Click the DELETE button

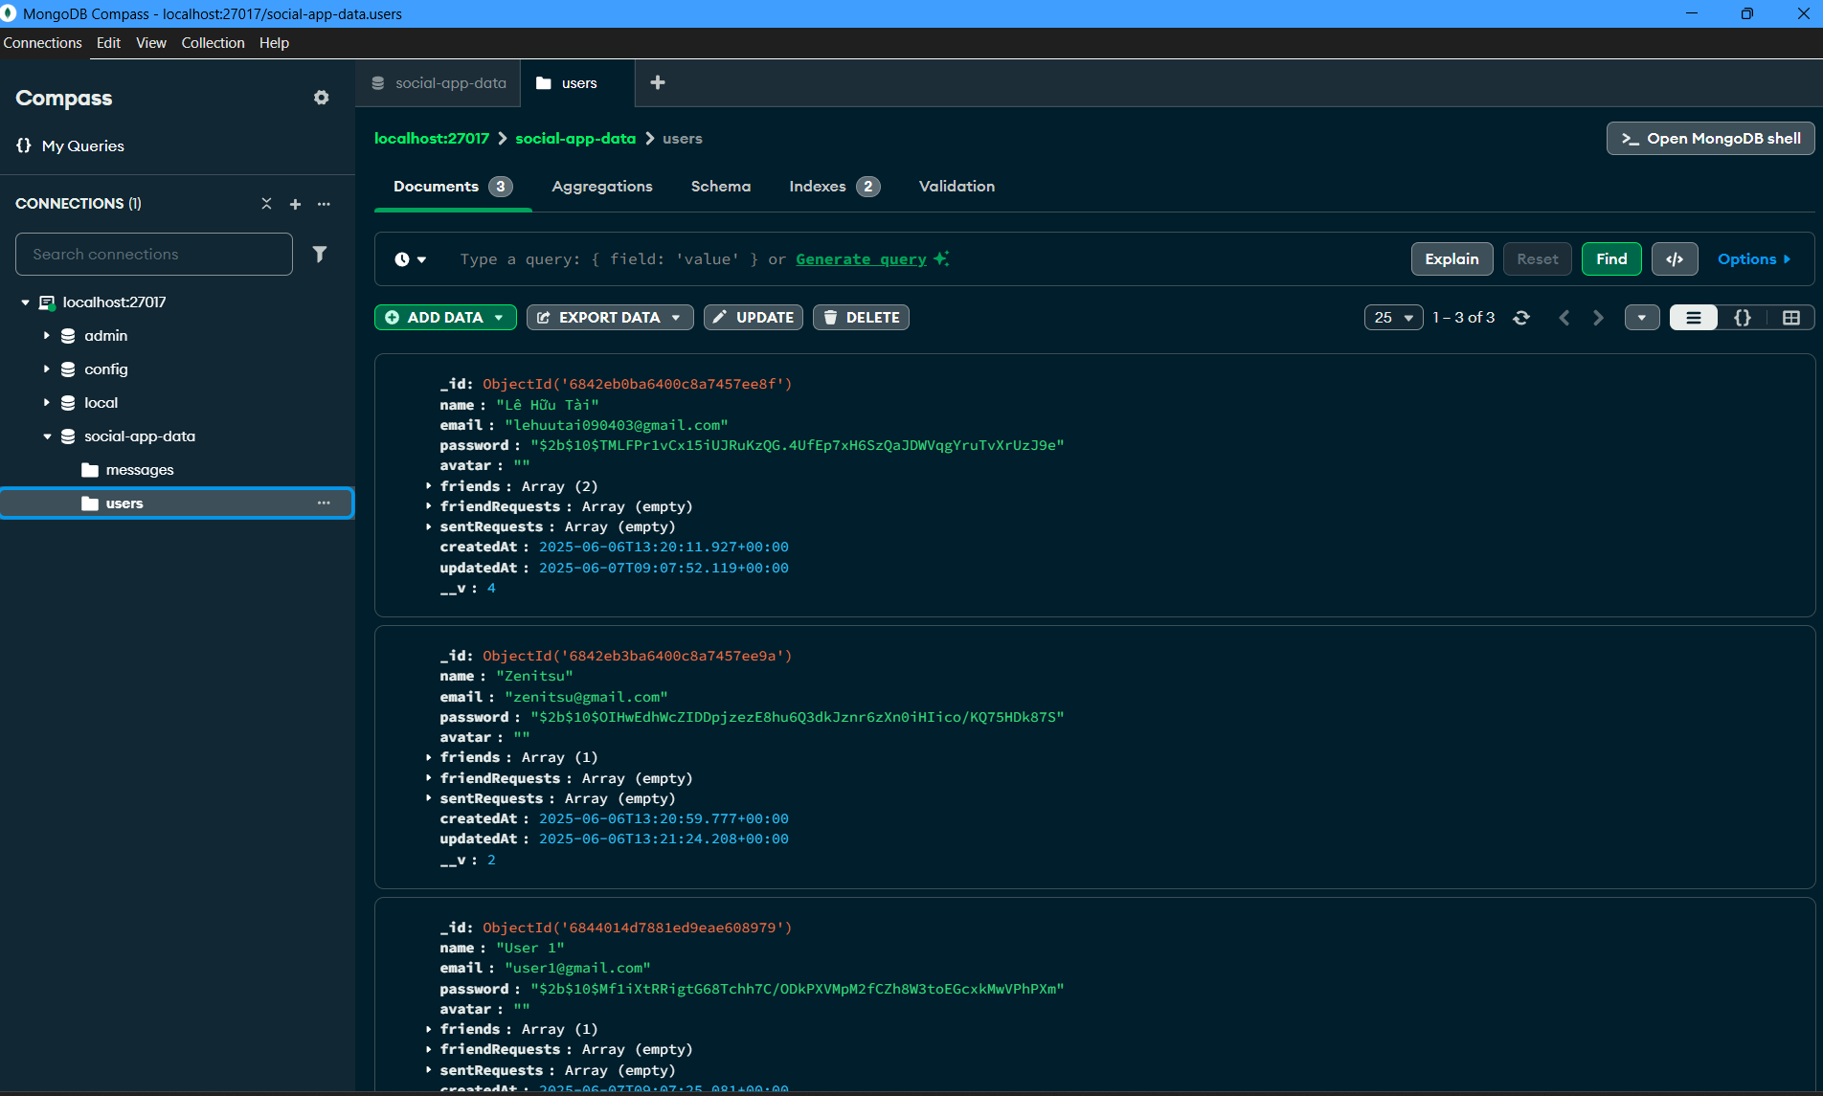(x=861, y=318)
